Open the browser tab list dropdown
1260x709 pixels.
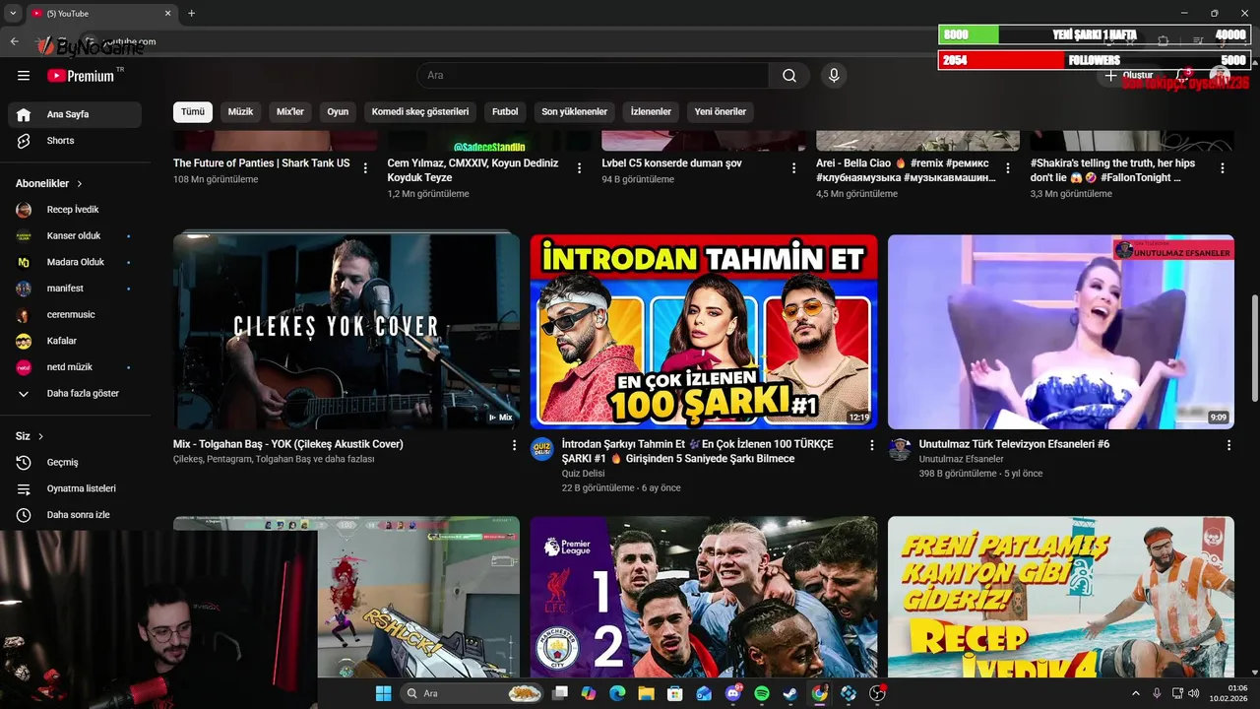13,13
